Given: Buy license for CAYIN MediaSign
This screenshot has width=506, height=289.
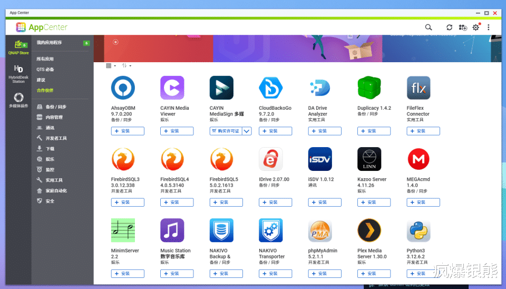Looking at the screenshot, I should click(x=226, y=131).
